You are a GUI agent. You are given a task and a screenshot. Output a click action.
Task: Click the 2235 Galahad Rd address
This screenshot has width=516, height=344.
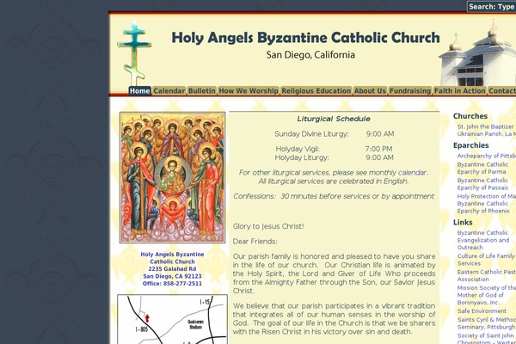point(172,269)
